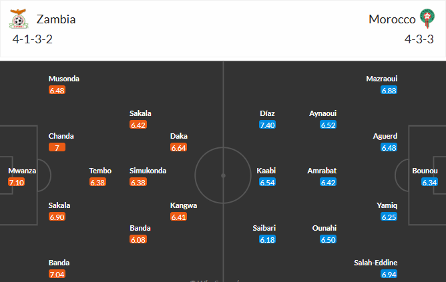Click Zambia's 4-1-3-2 formation label
Image resolution: width=446 pixels, height=282 pixels.
tap(31, 39)
